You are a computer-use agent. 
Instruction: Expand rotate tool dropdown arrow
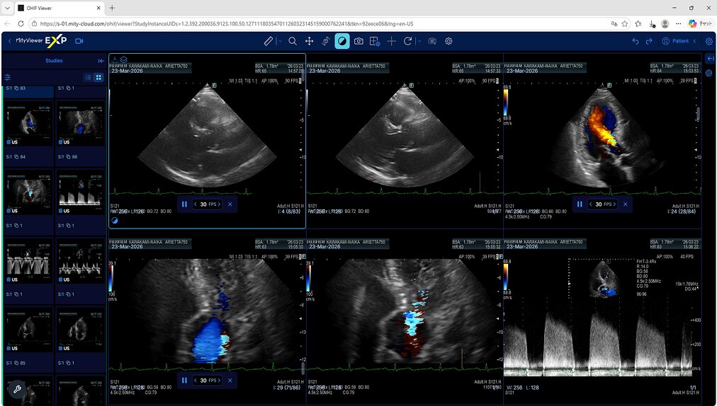point(419,41)
